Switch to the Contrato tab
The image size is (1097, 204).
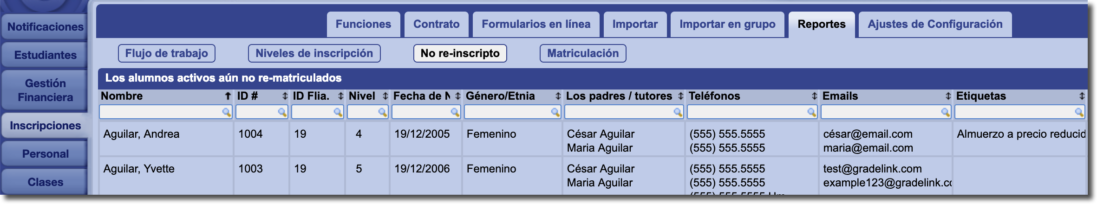tap(436, 25)
